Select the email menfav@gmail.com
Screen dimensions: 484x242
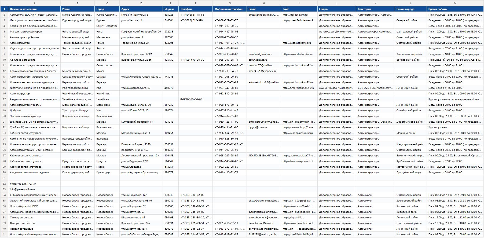pyautogui.click(x=264, y=54)
